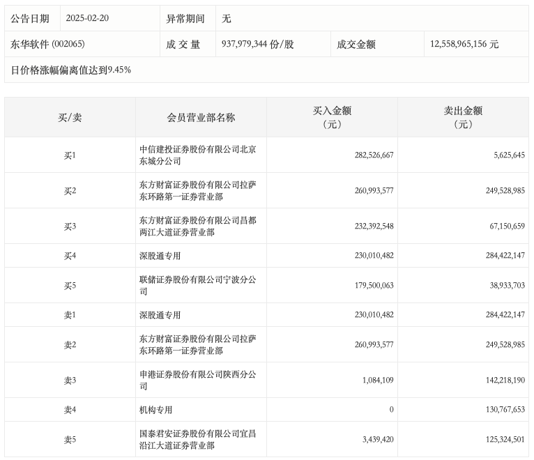Click the 公告日期 label
Image resolution: width=534 pixels, height=460 pixels.
click(30, 18)
